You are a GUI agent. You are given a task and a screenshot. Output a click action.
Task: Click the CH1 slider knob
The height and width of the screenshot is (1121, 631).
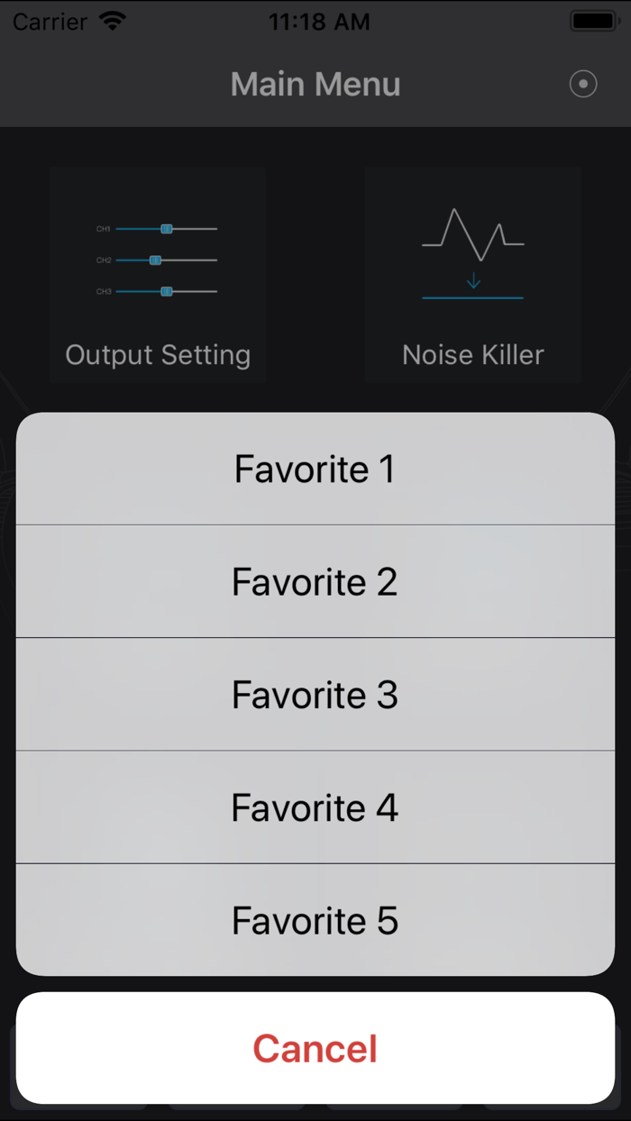click(167, 229)
